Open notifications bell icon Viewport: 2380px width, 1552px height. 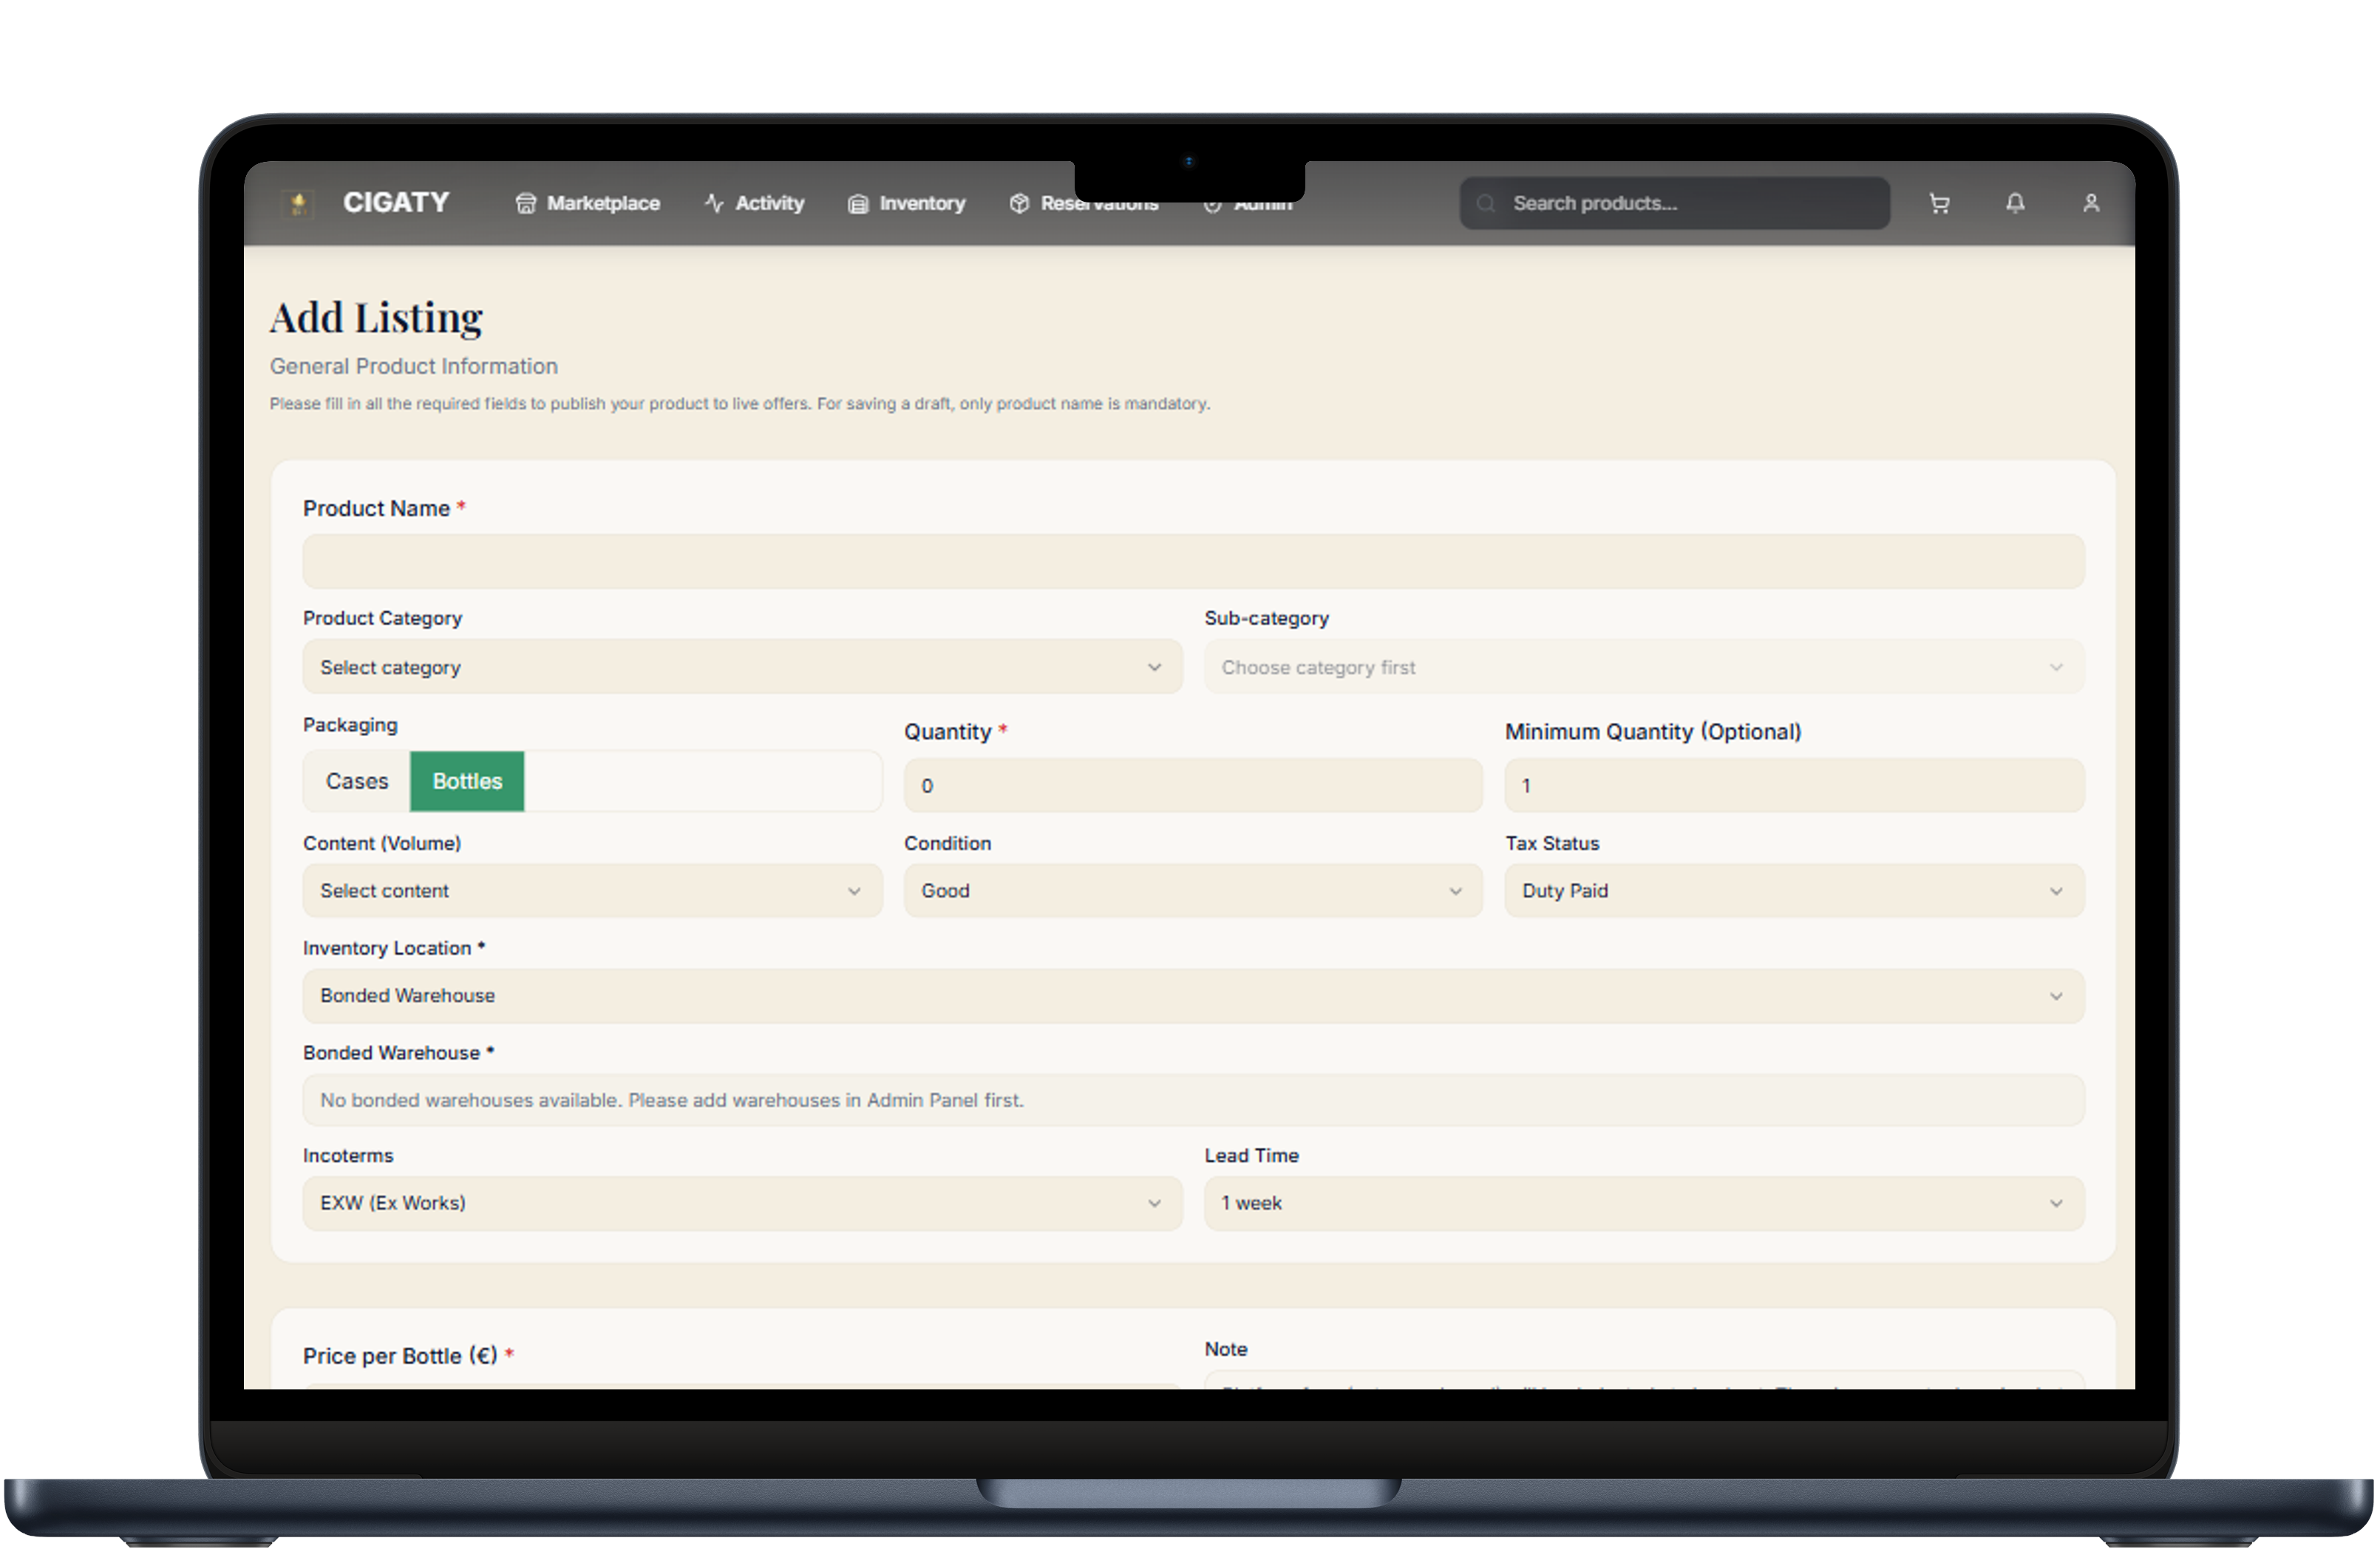pos(2015,204)
